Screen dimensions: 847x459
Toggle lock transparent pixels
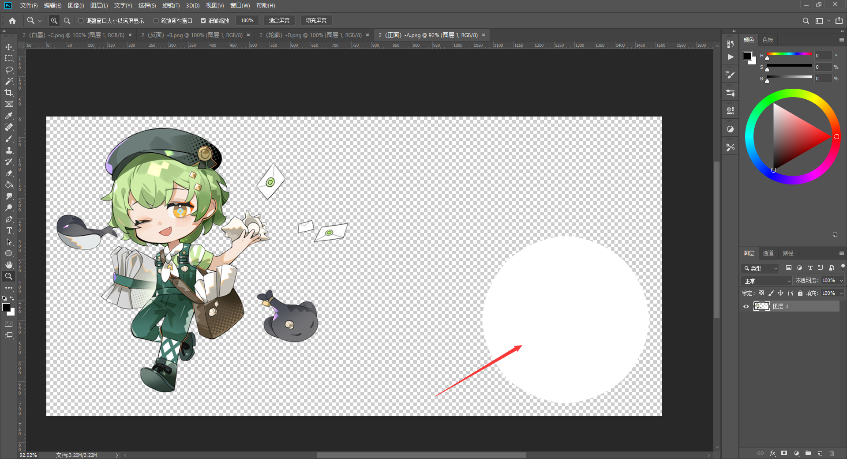point(761,293)
